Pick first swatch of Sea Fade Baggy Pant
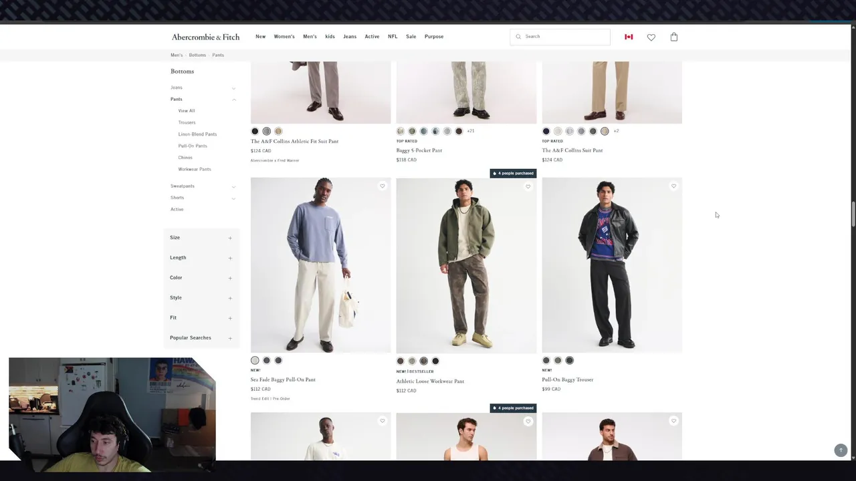 [x=255, y=361]
